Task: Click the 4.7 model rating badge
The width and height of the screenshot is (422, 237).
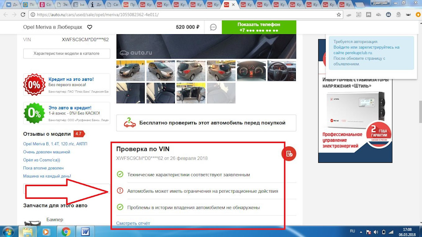Action: pos(79,133)
